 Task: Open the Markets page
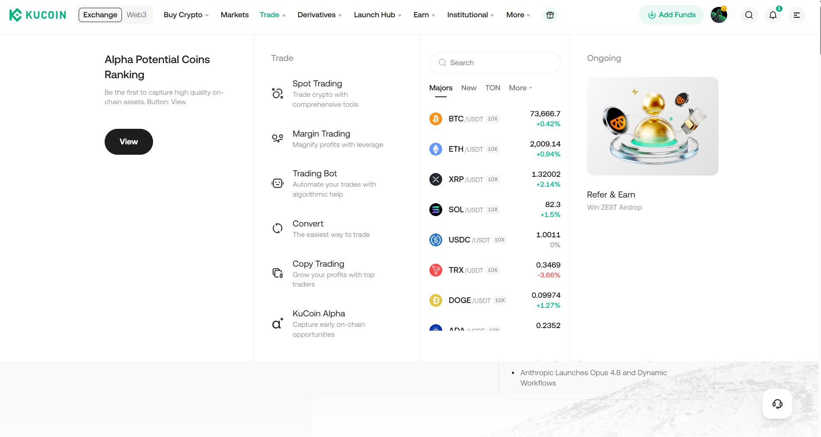point(235,15)
